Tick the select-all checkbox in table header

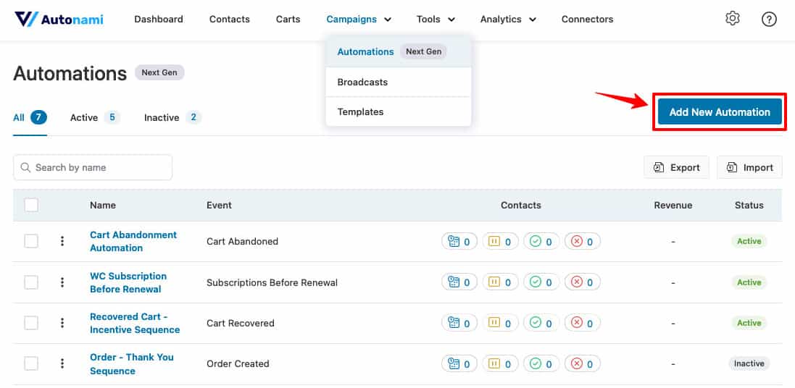[31, 205]
